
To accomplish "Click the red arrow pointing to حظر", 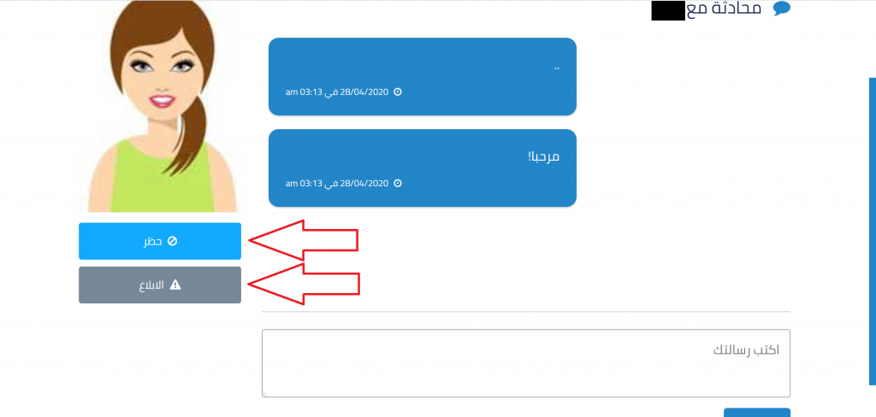I will click(303, 240).
